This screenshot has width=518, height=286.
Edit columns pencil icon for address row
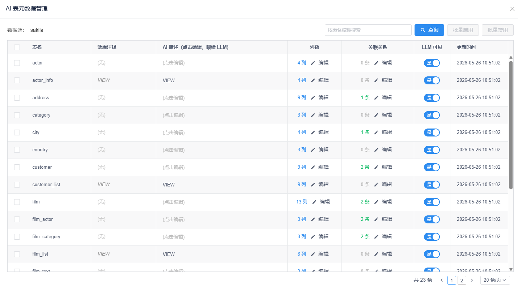pyautogui.click(x=313, y=98)
